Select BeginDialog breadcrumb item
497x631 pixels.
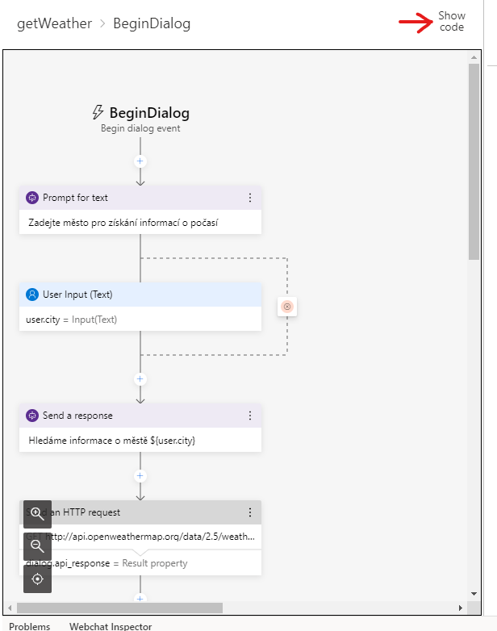point(152,23)
